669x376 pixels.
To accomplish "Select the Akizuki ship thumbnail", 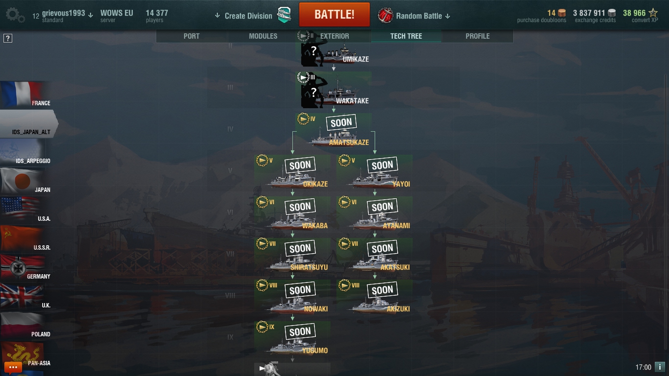I will point(374,297).
